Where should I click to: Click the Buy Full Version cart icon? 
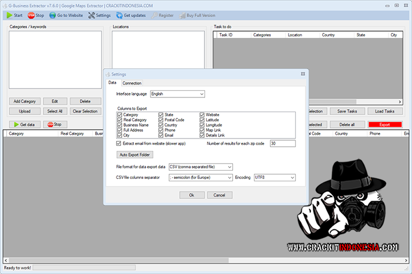182,15
